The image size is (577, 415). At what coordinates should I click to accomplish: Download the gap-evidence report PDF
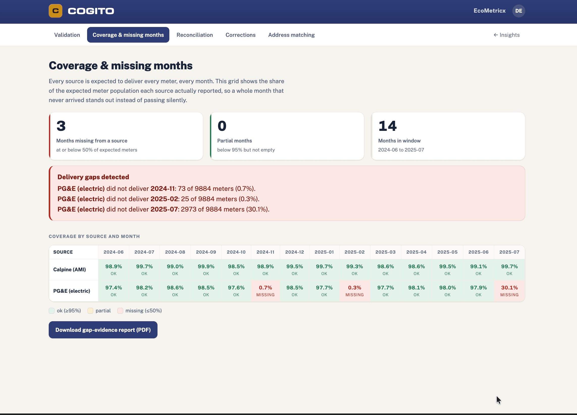pyautogui.click(x=103, y=330)
